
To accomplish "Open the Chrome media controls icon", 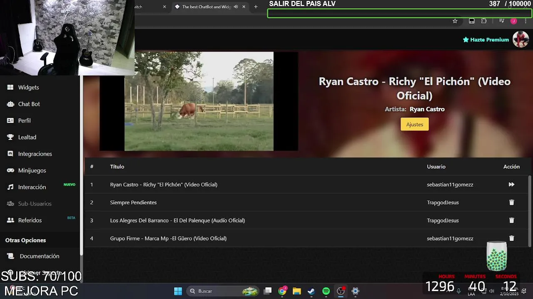I will (501, 21).
